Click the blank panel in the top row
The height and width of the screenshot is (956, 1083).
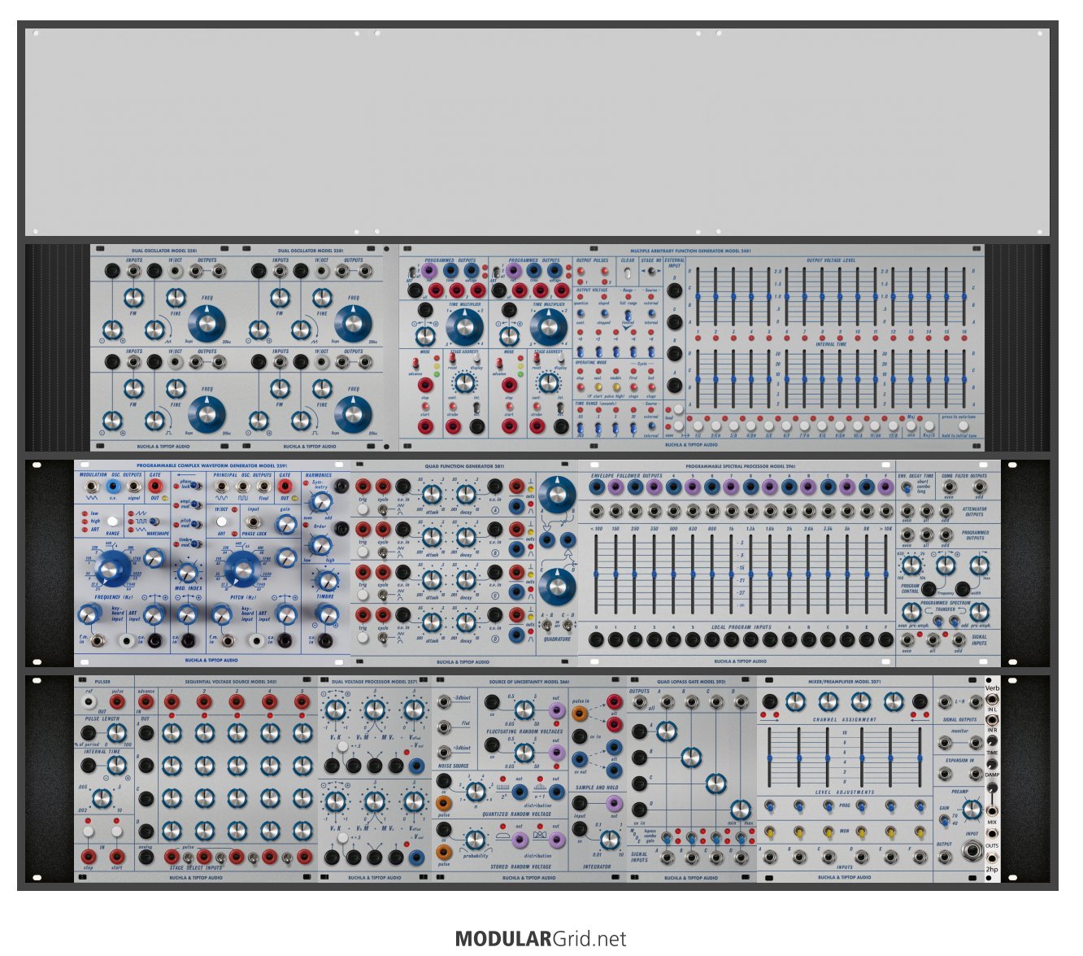[537, 133]
